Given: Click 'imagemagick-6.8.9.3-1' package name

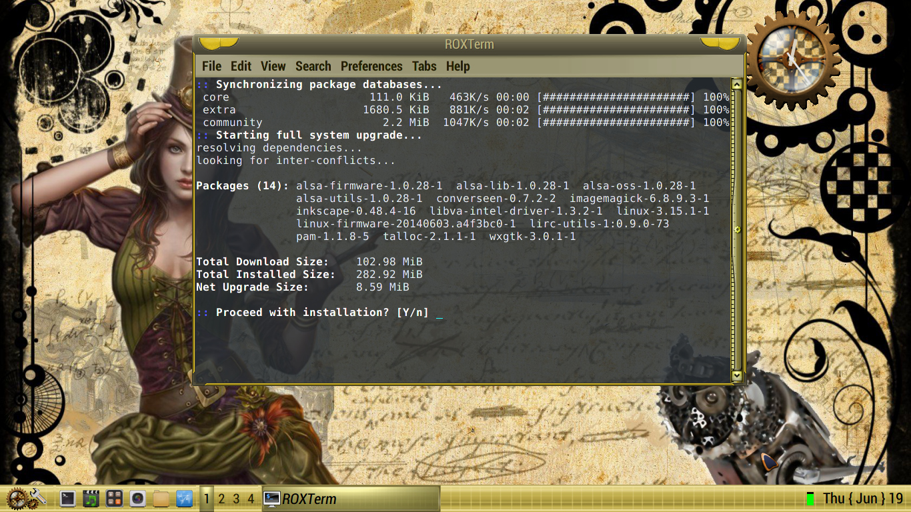Looking at the screenshot, I should [x=640, y=199].
